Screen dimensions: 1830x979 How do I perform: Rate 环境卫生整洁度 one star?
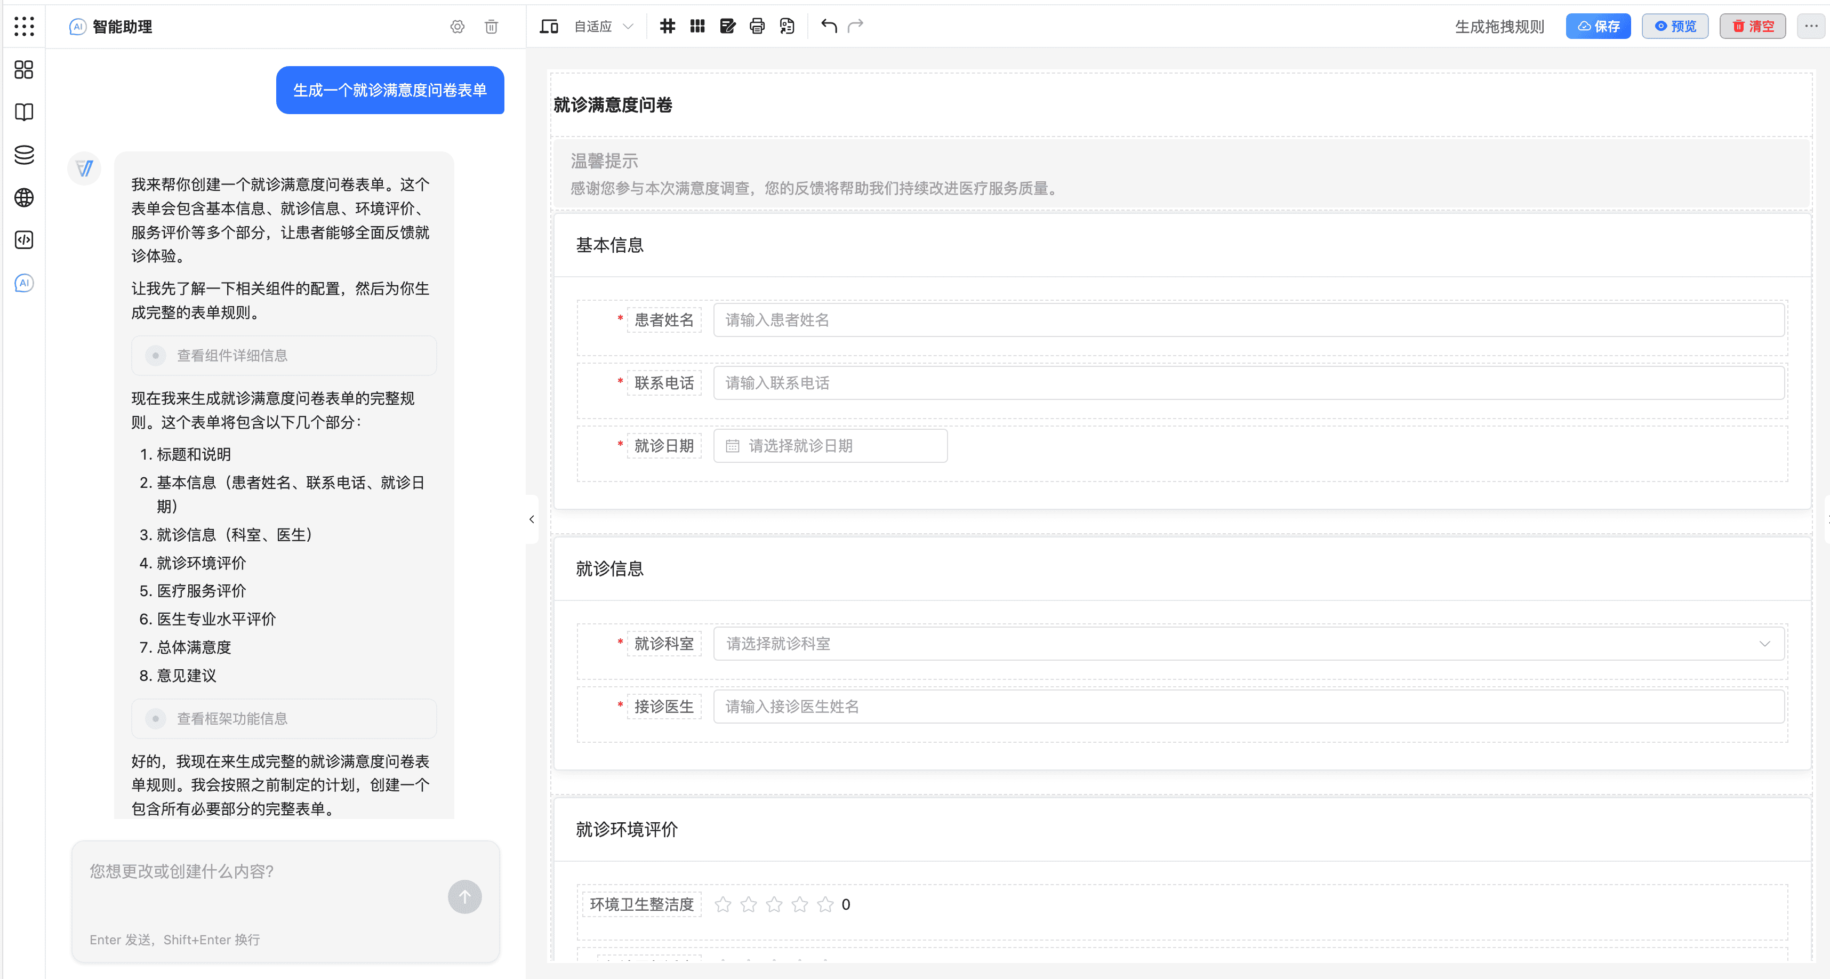723,904
